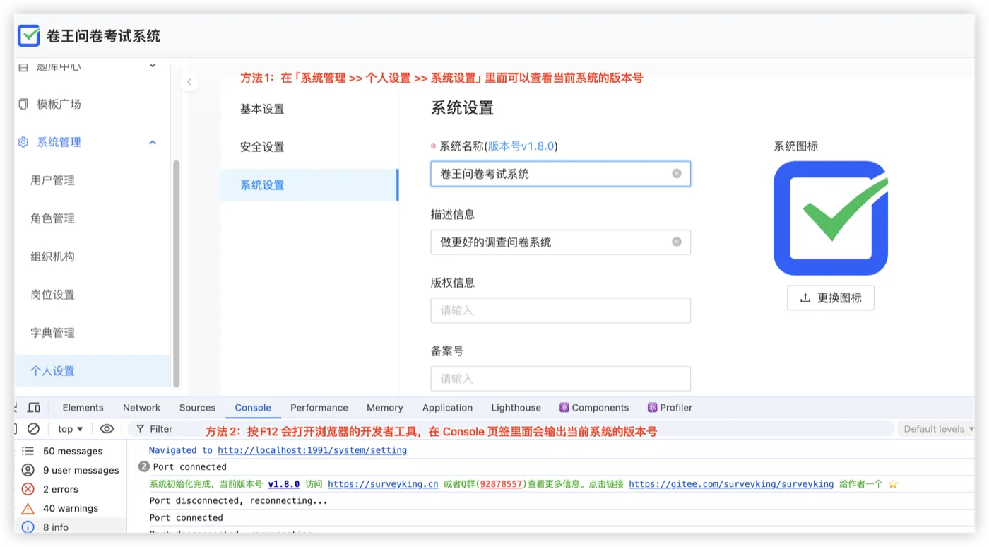Clear the console with the ban icon
Viewport: 989px width, 547px height.
(33, 429)
